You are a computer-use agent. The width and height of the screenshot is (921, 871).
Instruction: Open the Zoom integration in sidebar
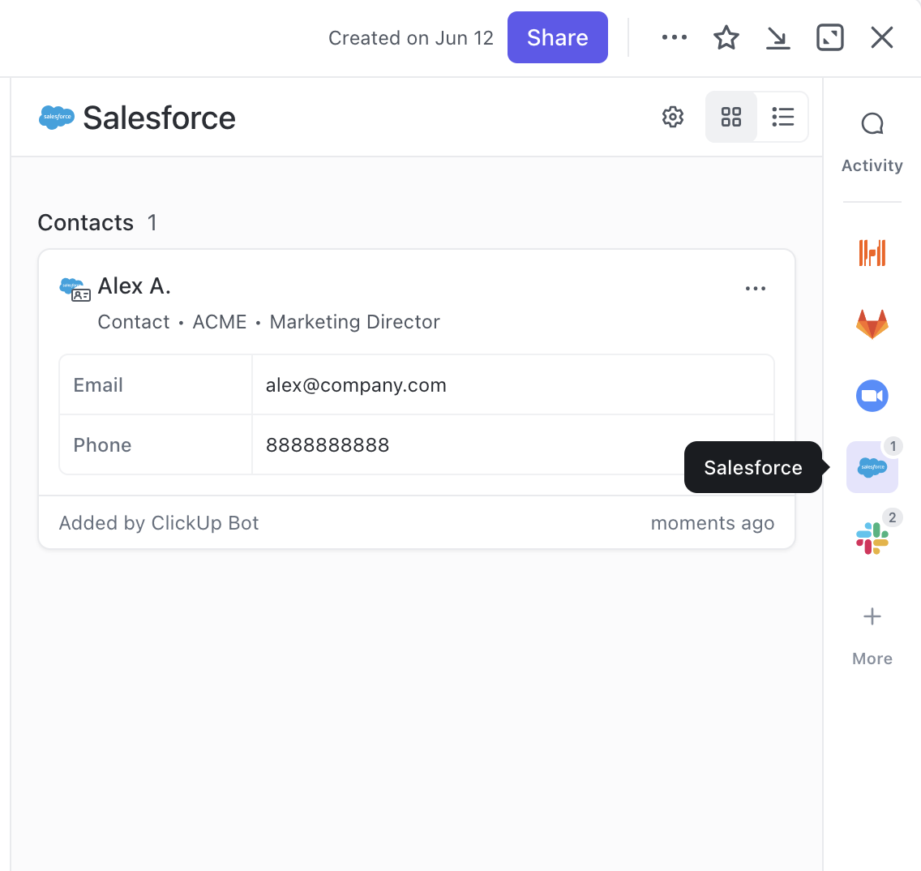point(872,396)
